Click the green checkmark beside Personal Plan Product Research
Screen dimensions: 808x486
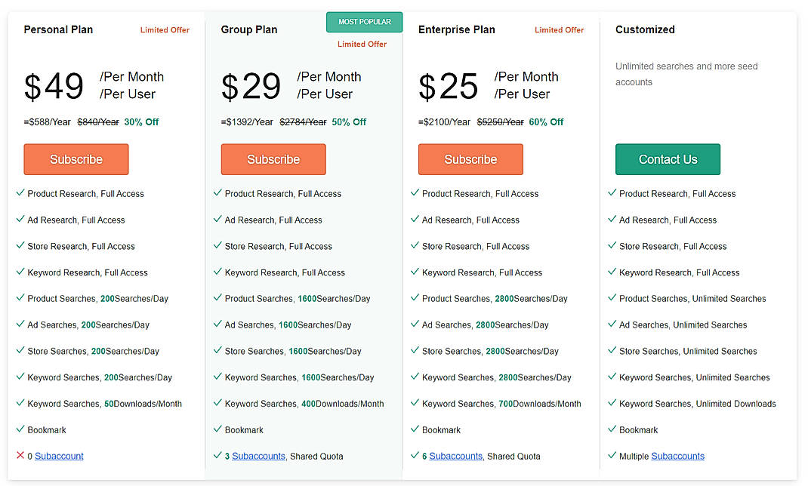[20, 193]
